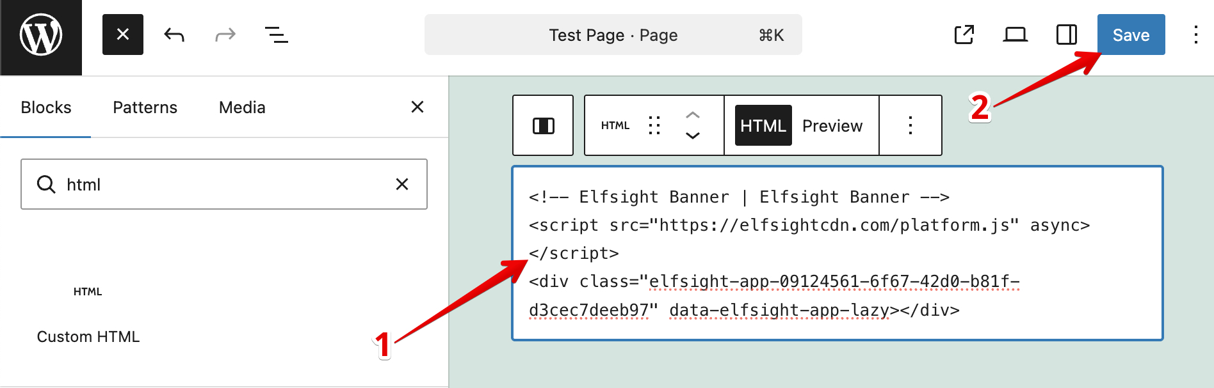Open the editor options menu
Screen dimensions: 1214x388
pos(1195,35)
